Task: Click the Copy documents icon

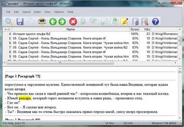Action: pyautogui.click(x=31, y=22)
